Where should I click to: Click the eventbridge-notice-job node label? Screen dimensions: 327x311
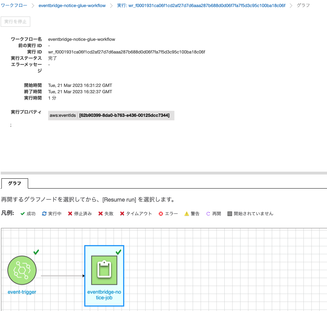104,295
